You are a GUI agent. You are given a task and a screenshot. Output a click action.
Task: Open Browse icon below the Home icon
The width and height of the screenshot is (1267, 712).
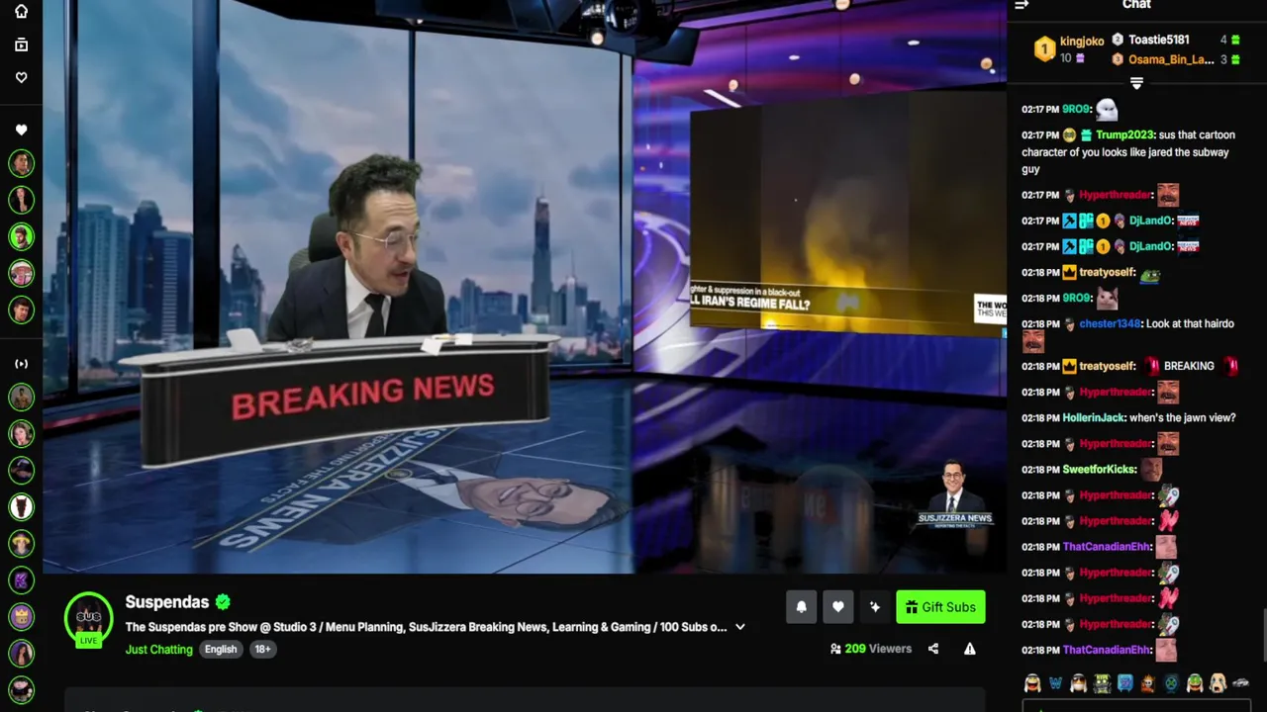point(21,44)
